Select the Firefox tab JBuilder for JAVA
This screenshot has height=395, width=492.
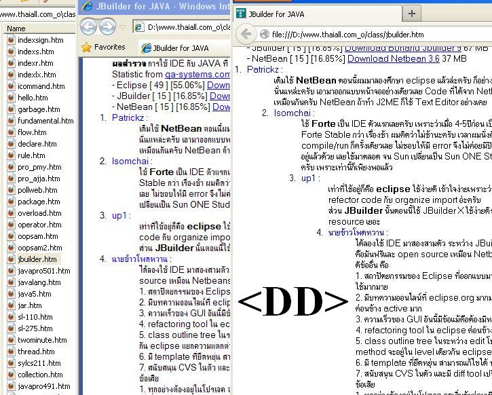point(318,14)
